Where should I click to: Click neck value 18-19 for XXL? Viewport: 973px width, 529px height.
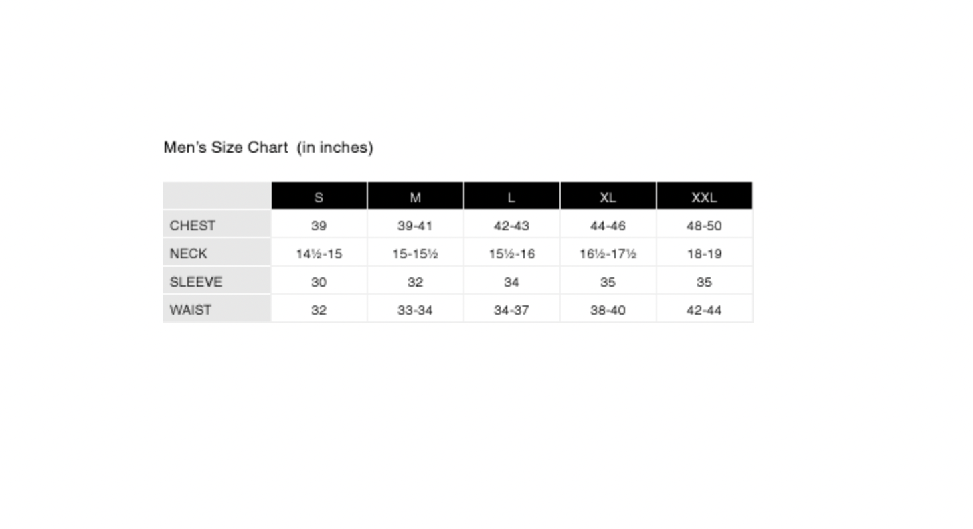pyautogui.click(x=705, y=254)
